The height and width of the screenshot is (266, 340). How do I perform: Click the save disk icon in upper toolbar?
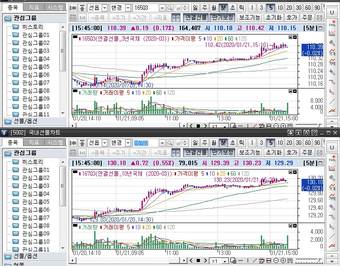pos(321,18)
